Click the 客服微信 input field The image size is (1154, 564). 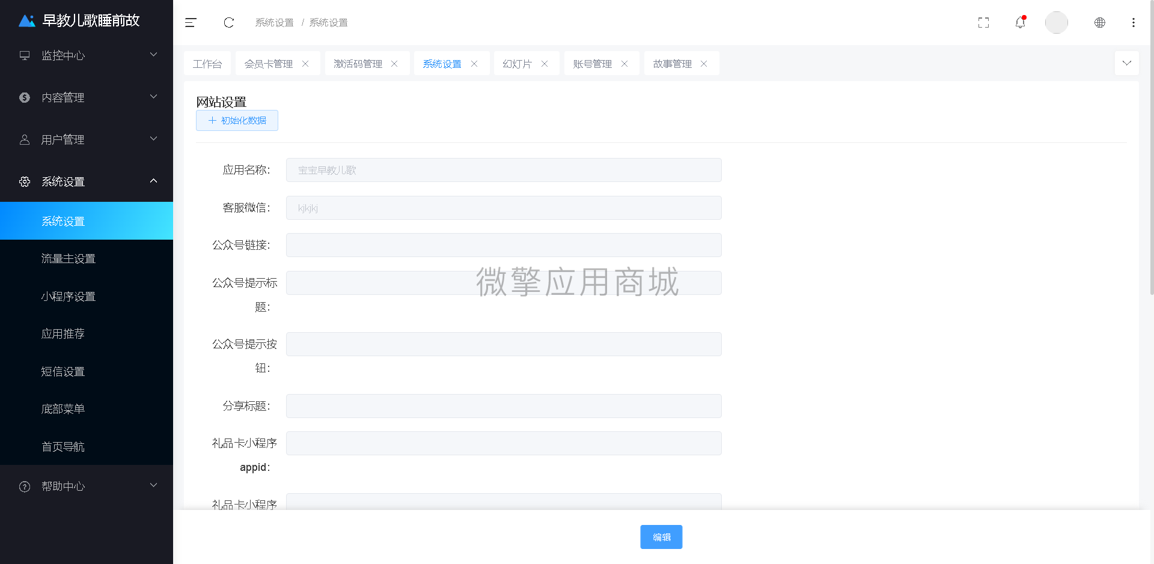[504, 208]
